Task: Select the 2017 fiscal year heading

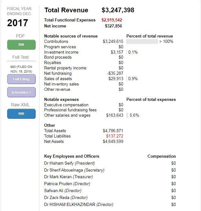Action: pos(18,23)
